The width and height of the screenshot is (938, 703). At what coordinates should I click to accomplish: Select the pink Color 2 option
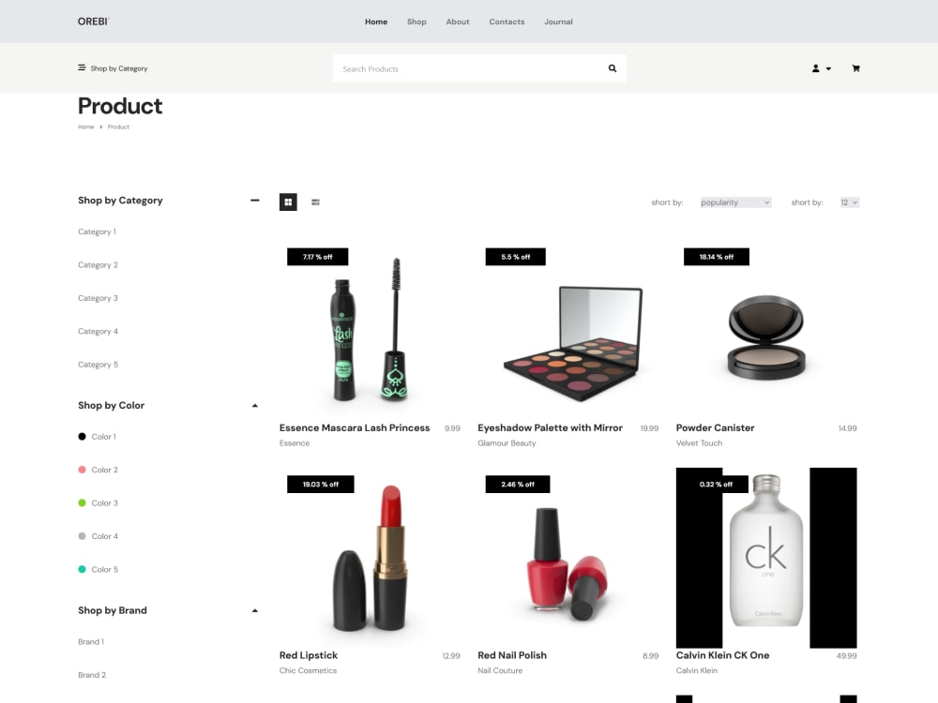(x=82, y=470)
